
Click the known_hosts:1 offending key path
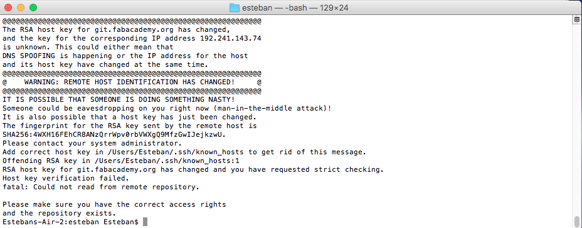pyautogui.click(x=164, y=161)
